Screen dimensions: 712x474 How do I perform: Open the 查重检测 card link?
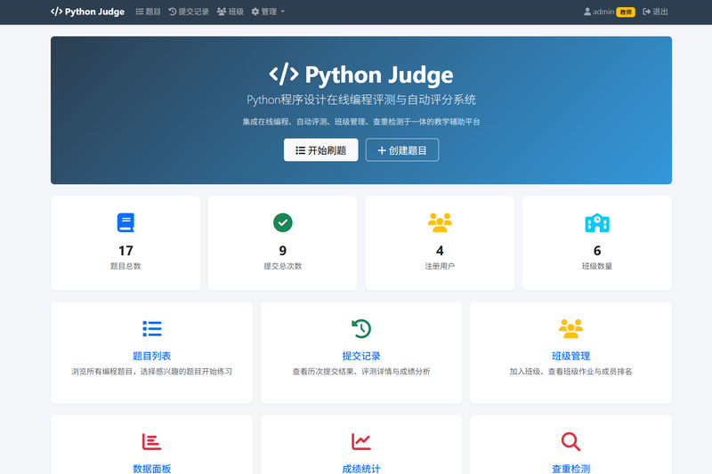point(570,469)
